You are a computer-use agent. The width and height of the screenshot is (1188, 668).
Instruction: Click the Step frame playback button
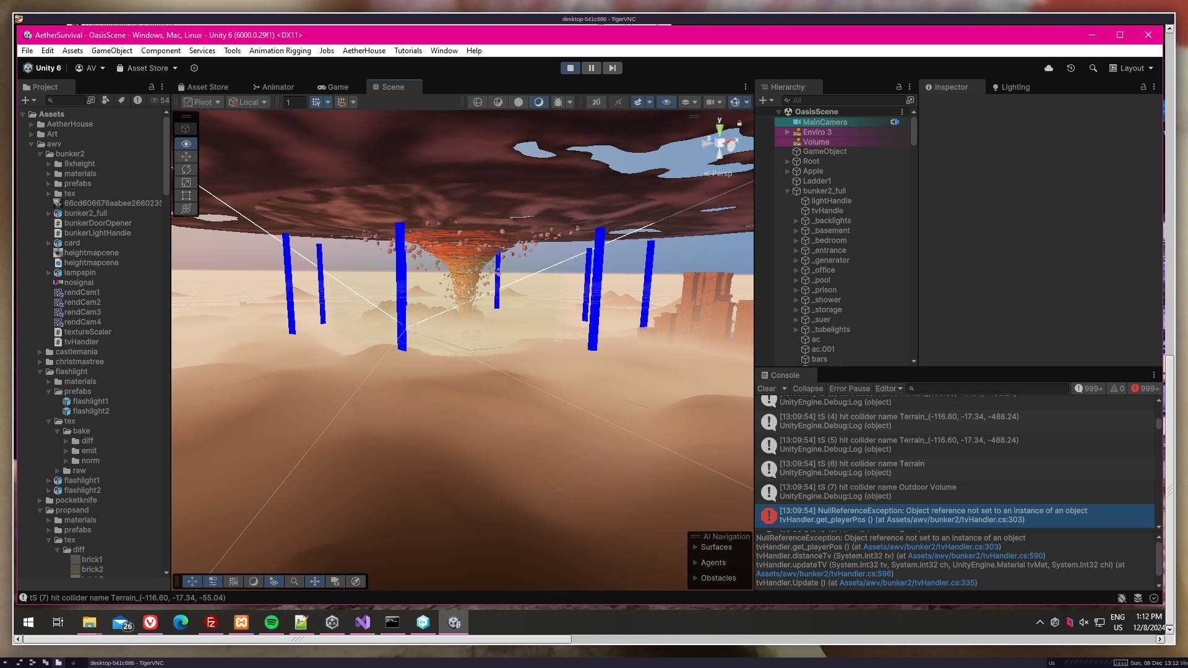click(612, 68)
